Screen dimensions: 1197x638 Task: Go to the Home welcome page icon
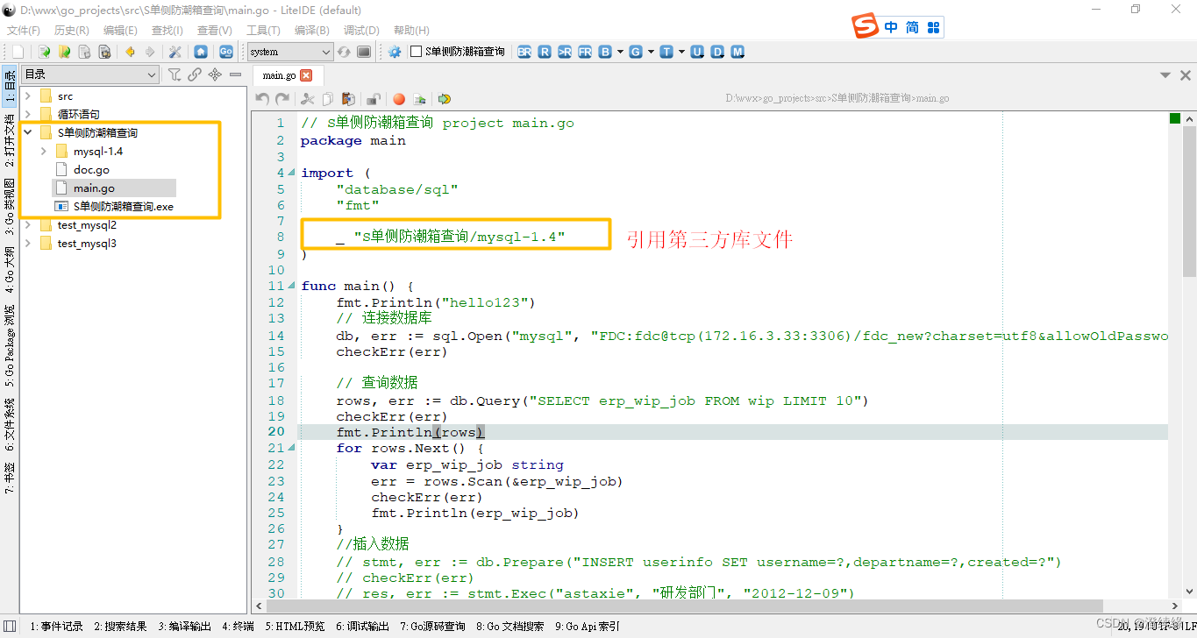[201, 52]
